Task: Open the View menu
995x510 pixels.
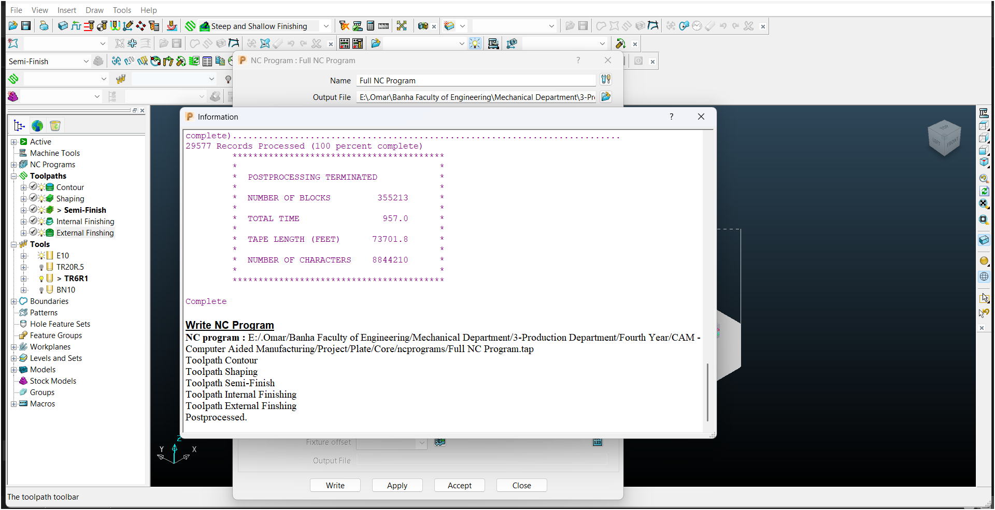Action: coord(40,10)
